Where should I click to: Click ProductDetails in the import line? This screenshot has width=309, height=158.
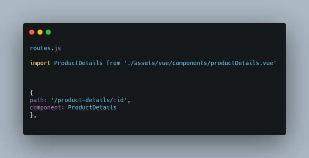click(x=78, y=63)
